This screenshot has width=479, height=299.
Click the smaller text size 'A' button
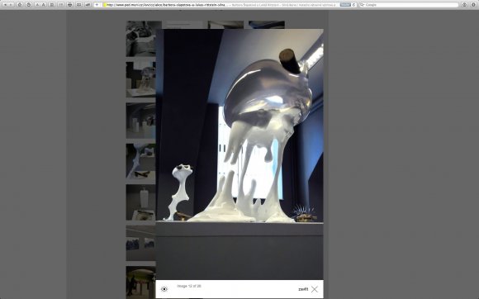coord(37,5)
